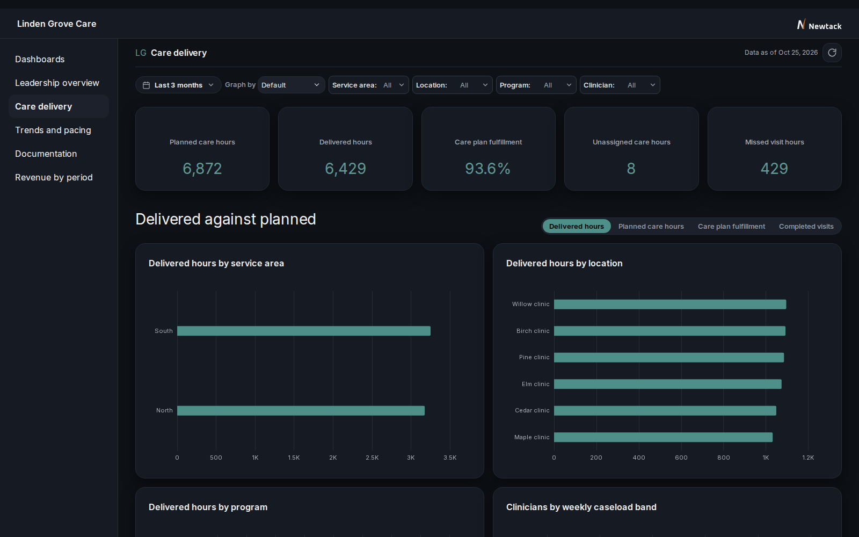Open the Documentation page
Viewport: 859px width, 537px height.
pyautogui.click(x=59, y=154)
